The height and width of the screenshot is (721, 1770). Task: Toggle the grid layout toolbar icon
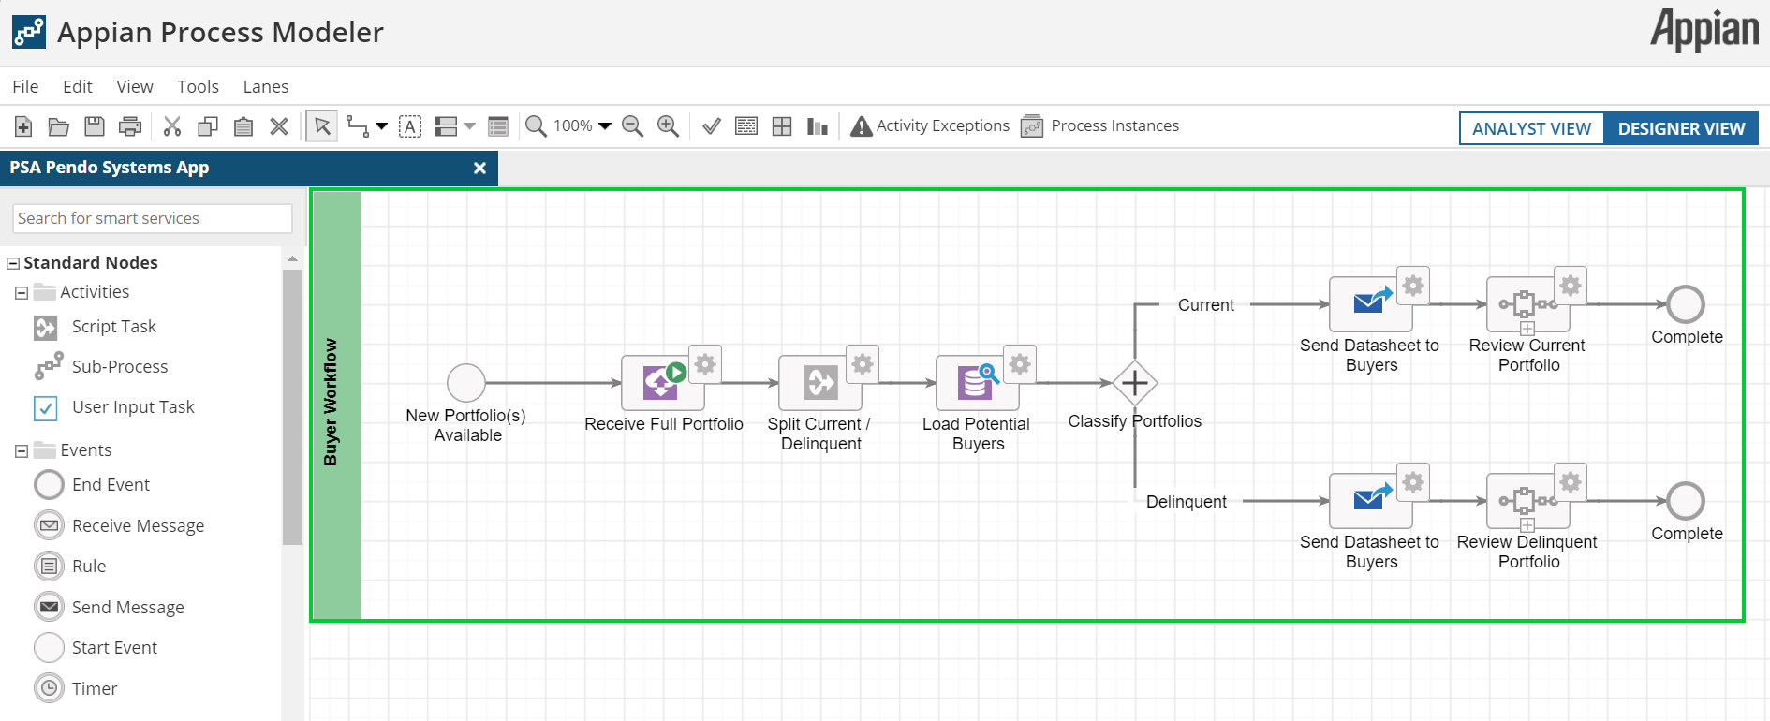click(782, 126)
